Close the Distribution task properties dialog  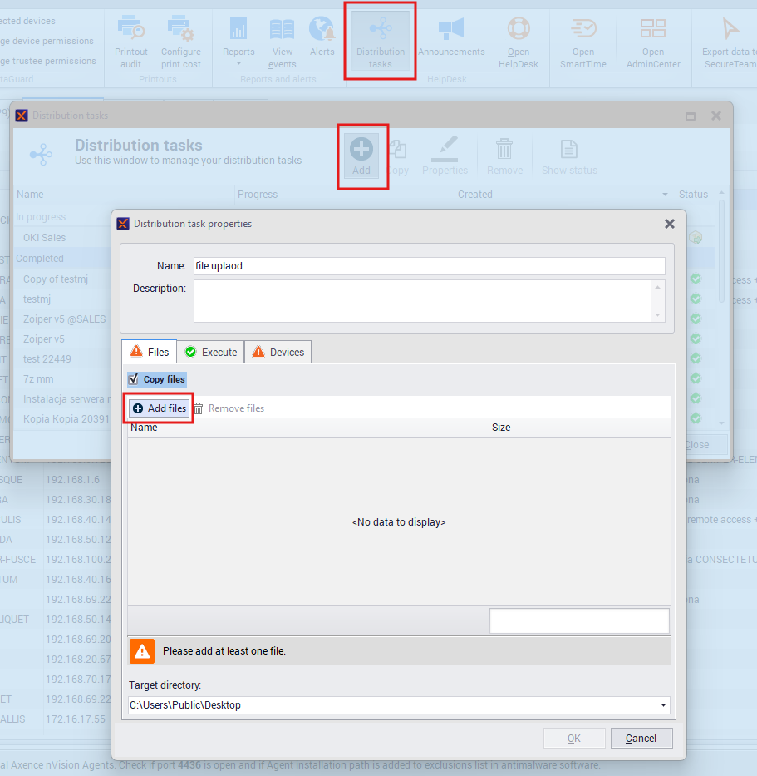[x=670, y=224]
